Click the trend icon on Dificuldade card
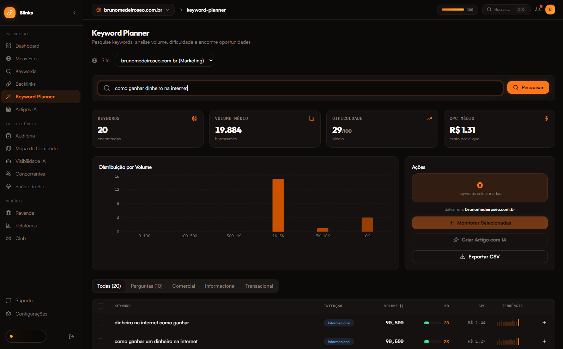 click(x=429, y=118)
